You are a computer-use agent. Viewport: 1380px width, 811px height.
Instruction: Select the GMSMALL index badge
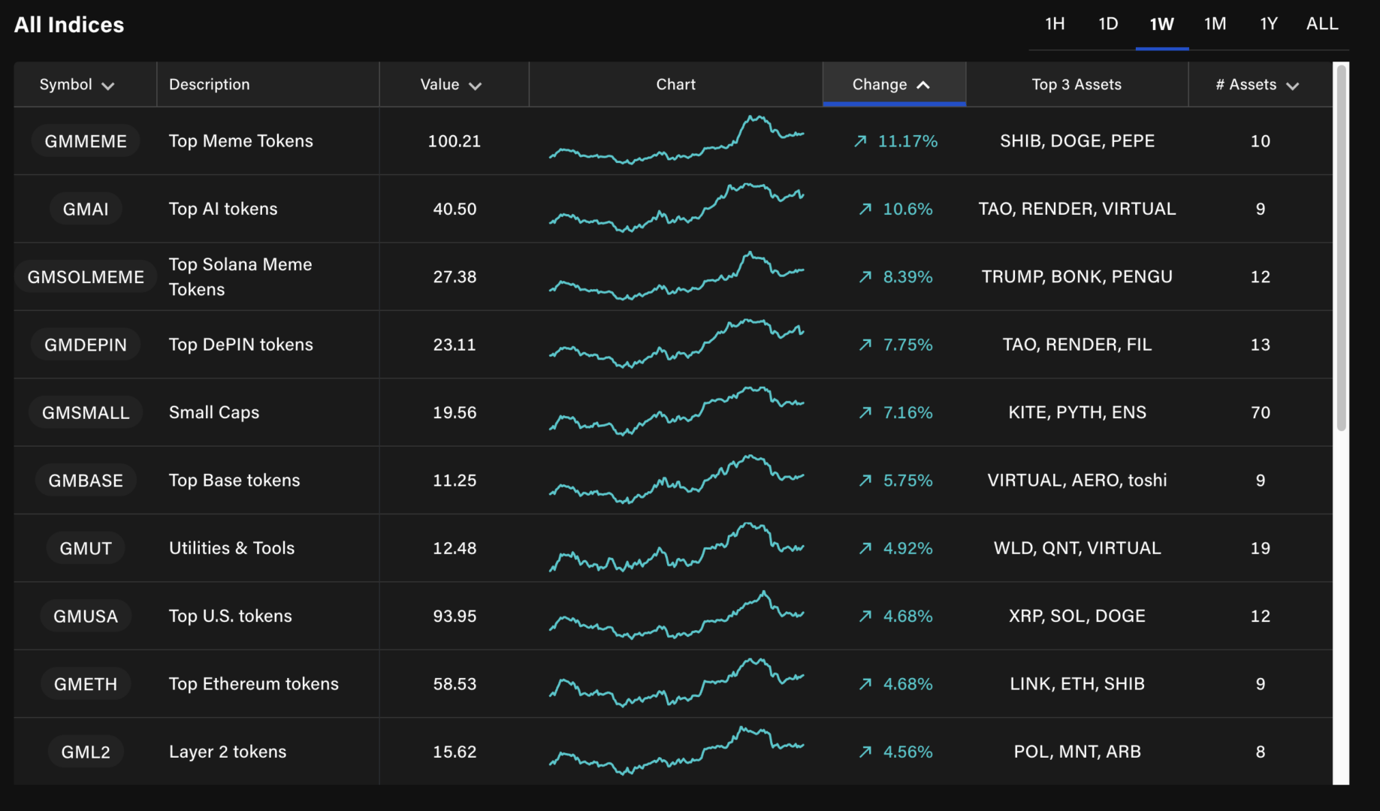click(85, 412)
